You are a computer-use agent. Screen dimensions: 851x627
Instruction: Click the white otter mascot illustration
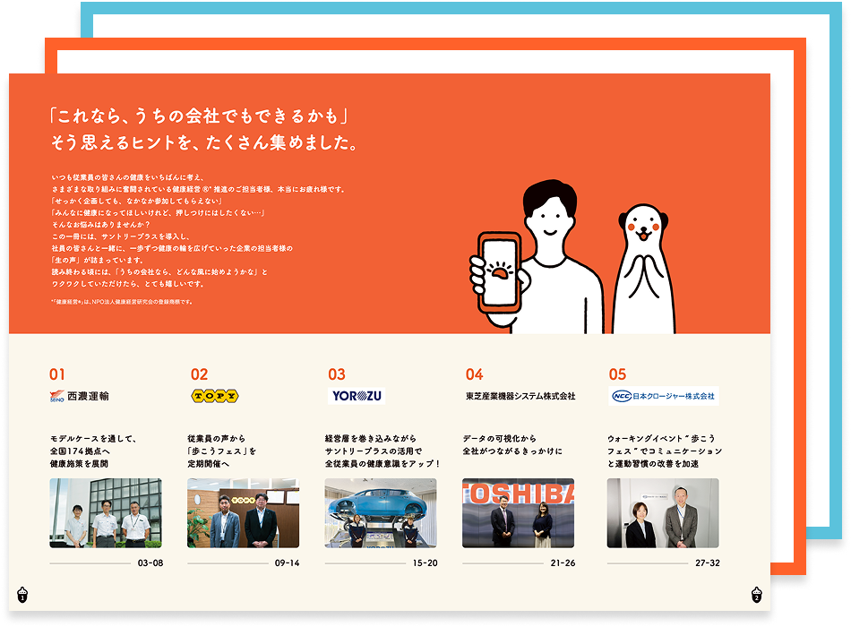[644, 269]
